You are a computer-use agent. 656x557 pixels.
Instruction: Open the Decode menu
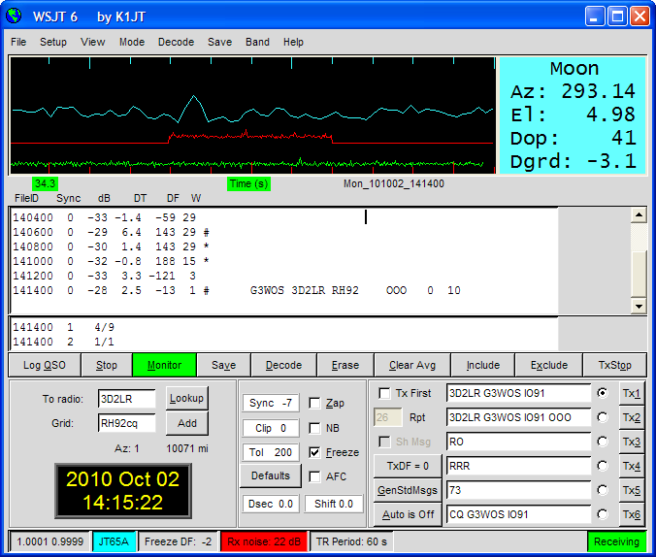[176, 43]
